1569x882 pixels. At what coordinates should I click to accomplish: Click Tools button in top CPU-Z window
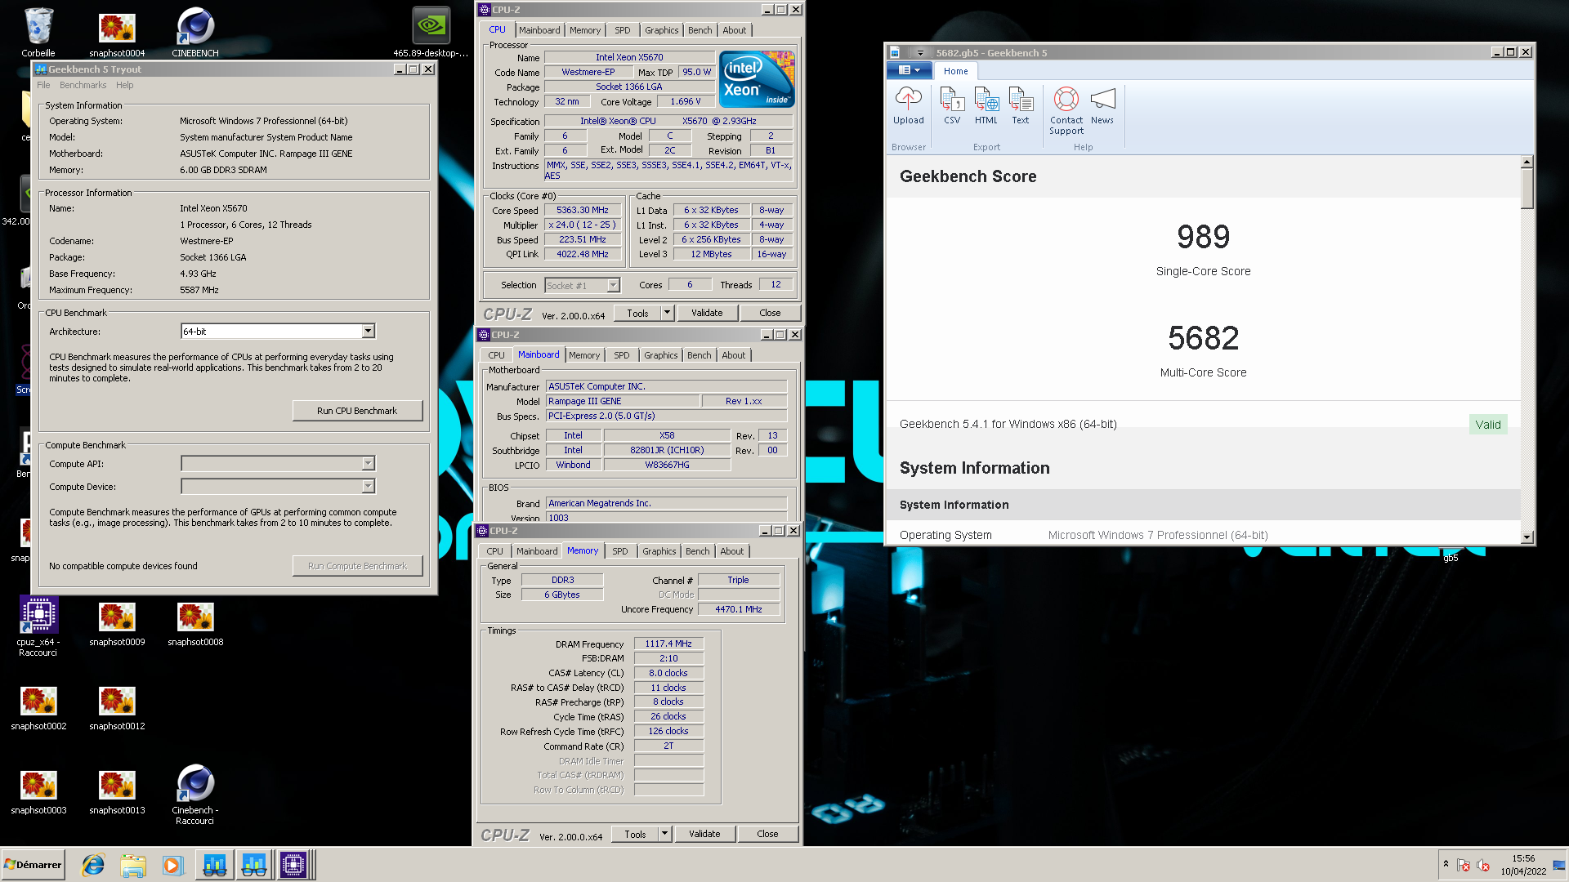(x=637, y=313)
